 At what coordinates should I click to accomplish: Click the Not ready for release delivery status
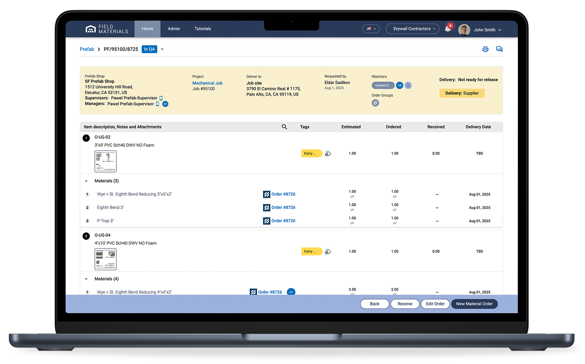[x=478, y=80]
